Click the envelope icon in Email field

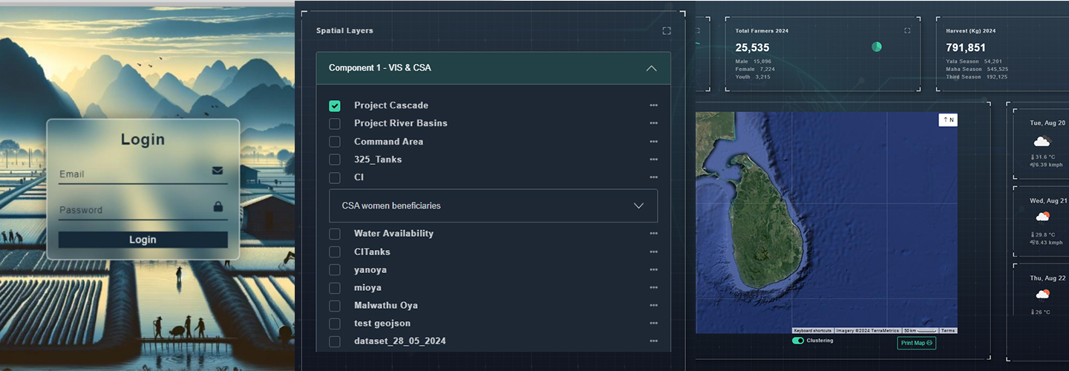tap(217, 171)
